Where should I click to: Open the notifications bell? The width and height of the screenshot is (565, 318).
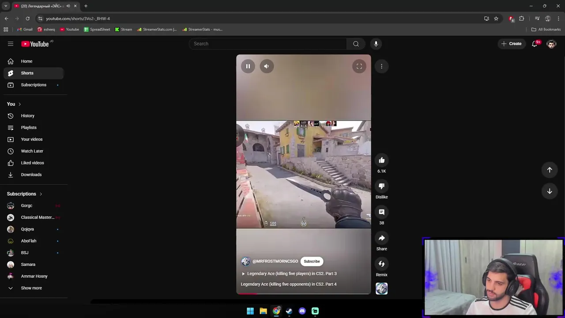pyautogui.click(x=535, y=44)
